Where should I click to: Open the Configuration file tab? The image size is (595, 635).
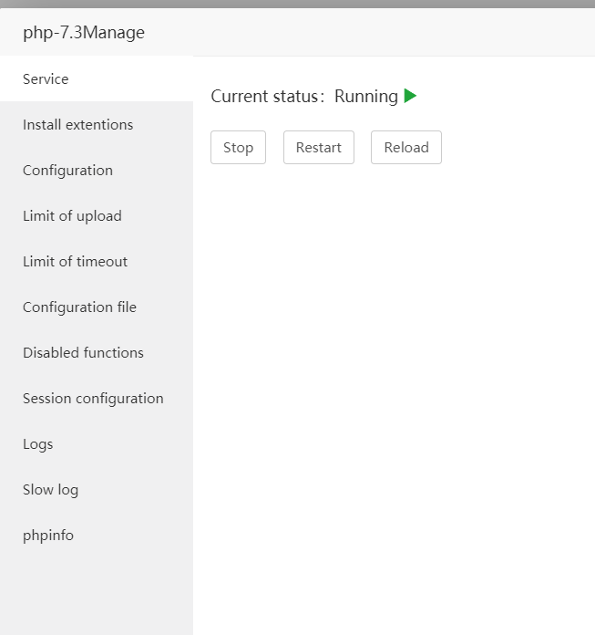[x=79, y=307]
